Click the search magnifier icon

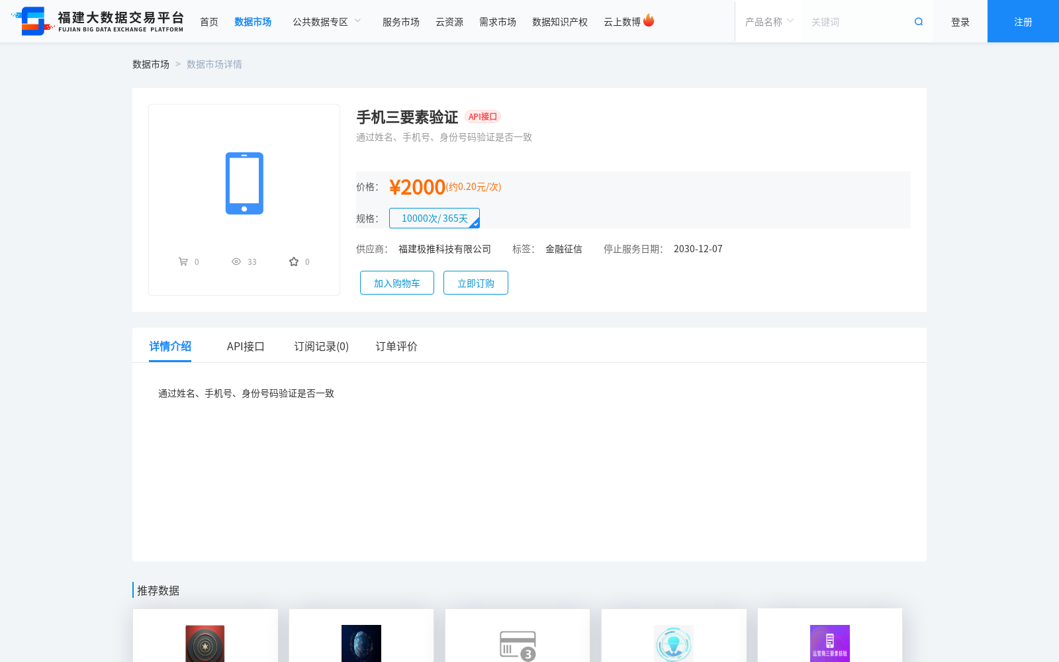click(x=919, y=22)
